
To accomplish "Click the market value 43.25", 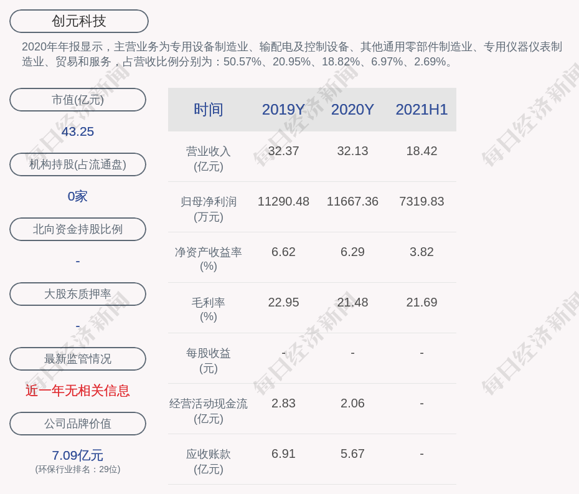I will [78, 131].
